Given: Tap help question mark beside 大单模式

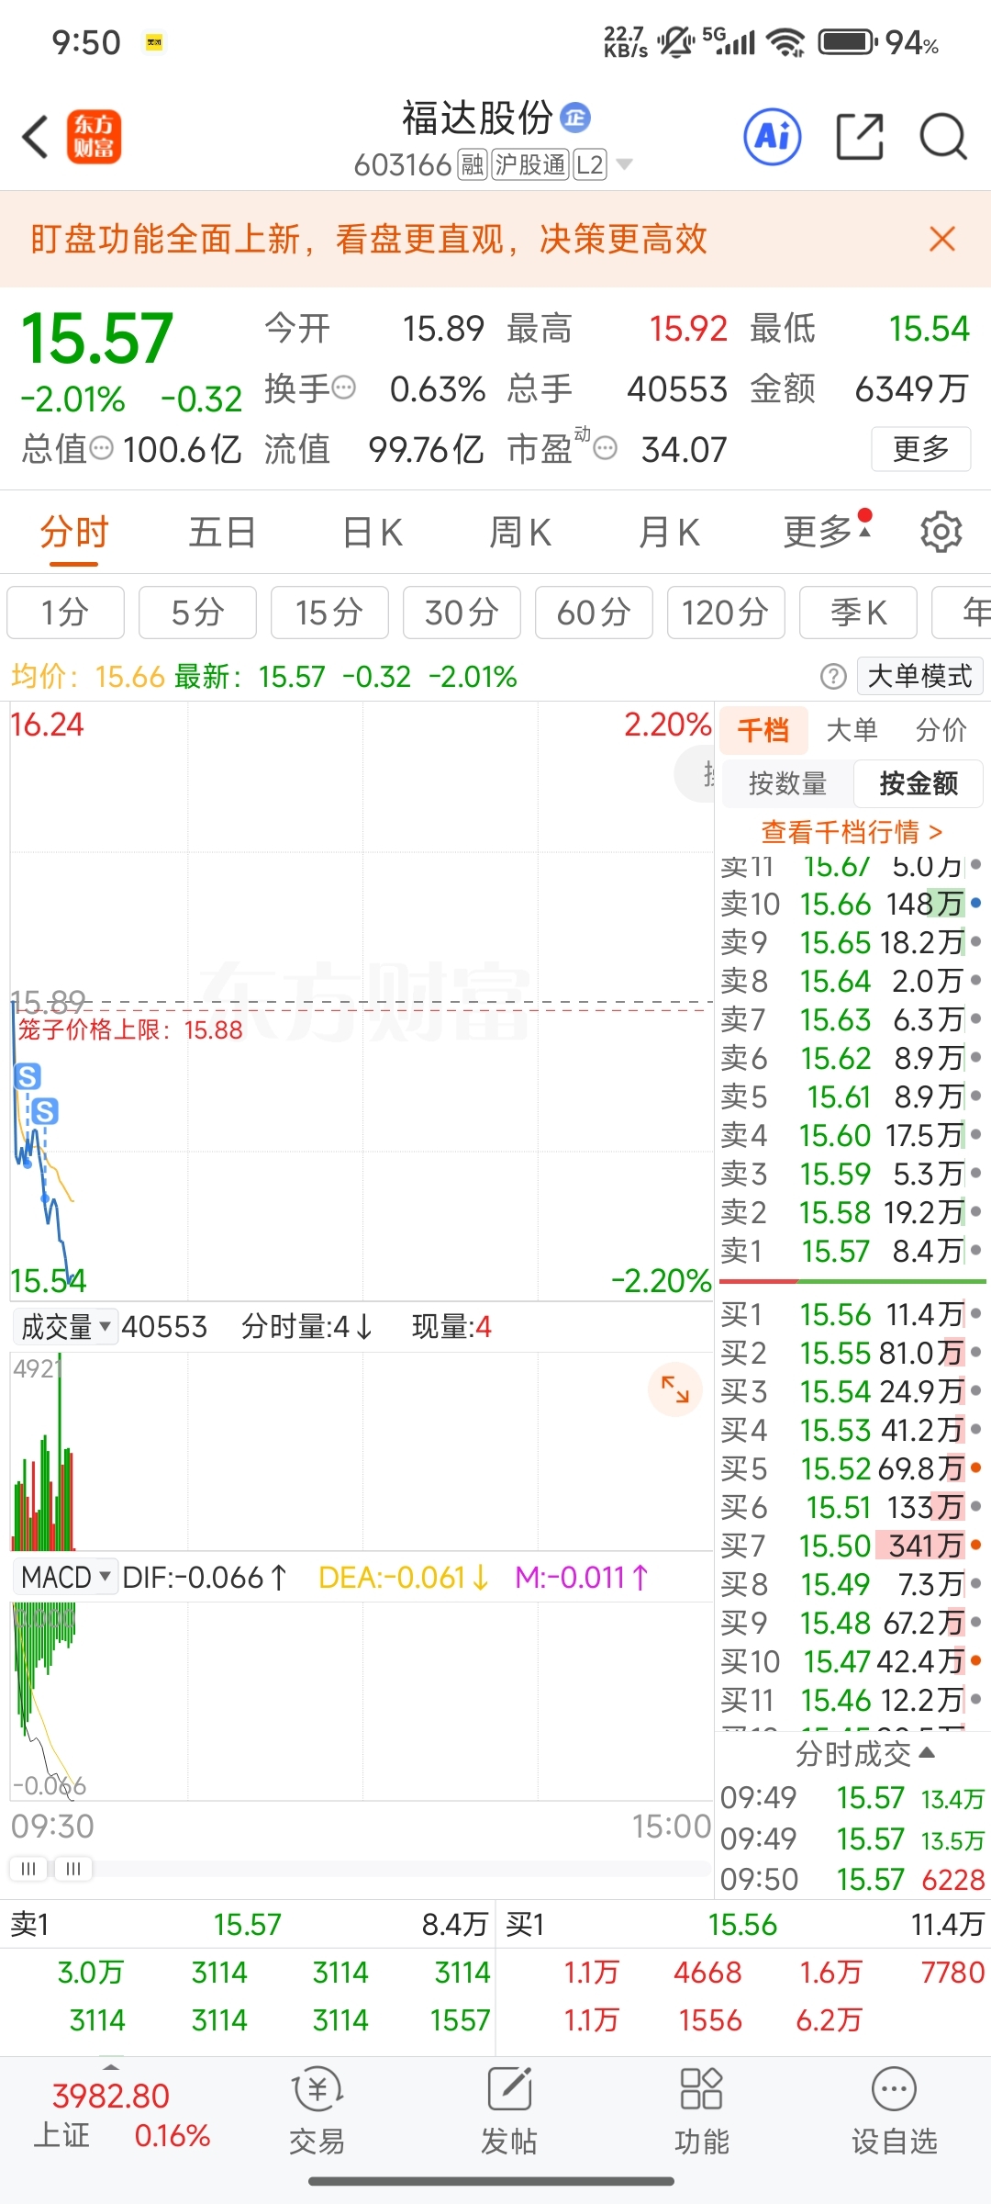Looking at the screenshot, I should point(833,677).
